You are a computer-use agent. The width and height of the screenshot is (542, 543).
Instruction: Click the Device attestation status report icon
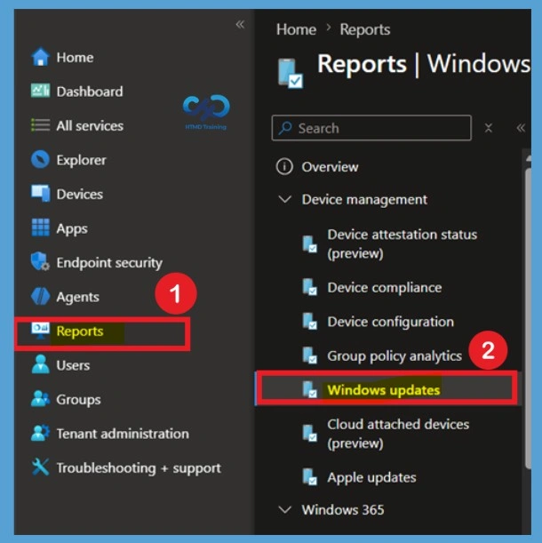(309, 244)
